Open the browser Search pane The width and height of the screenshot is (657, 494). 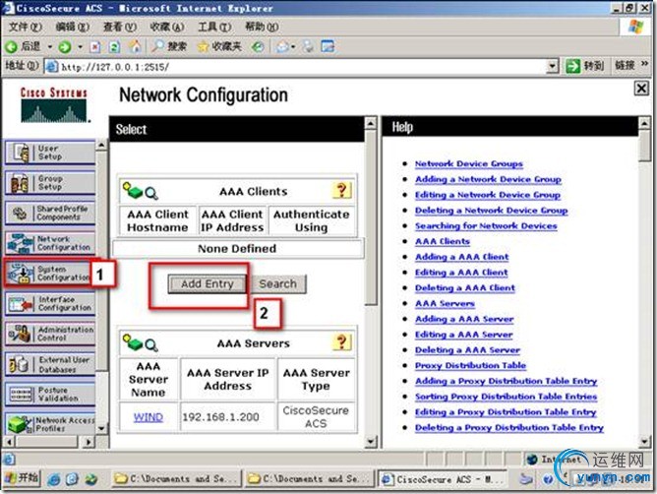click(169, 46)
